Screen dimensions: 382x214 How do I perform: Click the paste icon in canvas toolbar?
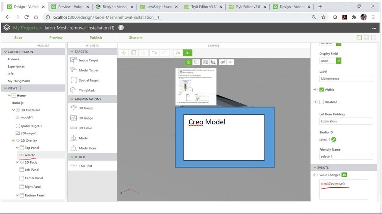coord(143,53)
